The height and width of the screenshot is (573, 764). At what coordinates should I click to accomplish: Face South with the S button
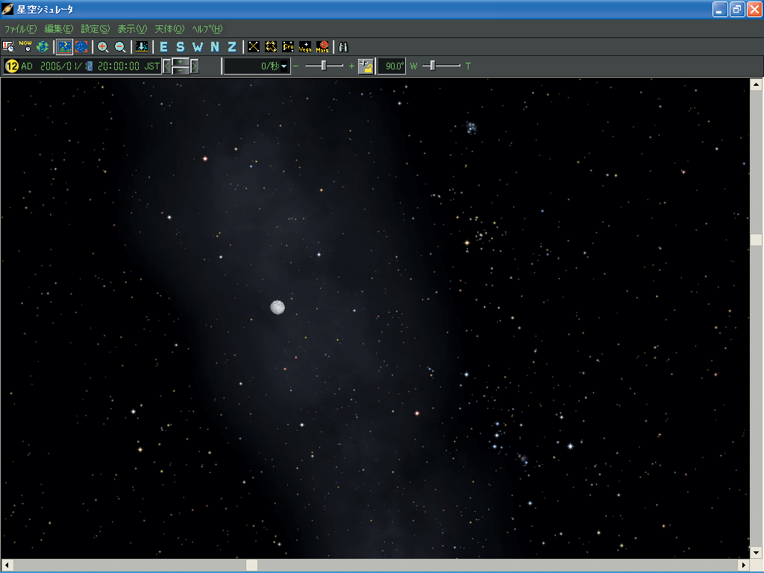click(181, 47)
